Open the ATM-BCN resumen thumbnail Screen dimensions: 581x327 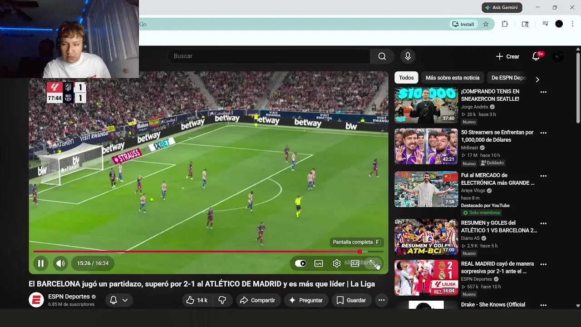point(426,237)
